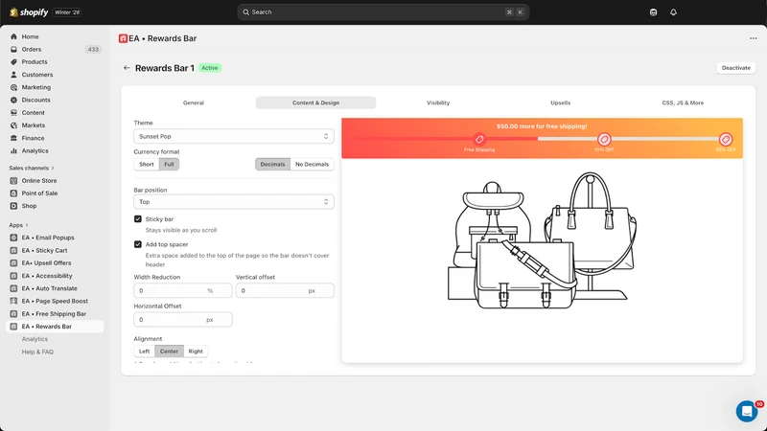Click the 20% OFF milestone marker
Image resolution: width=767 pixels, height=431 pixels.
pos(726,139)
